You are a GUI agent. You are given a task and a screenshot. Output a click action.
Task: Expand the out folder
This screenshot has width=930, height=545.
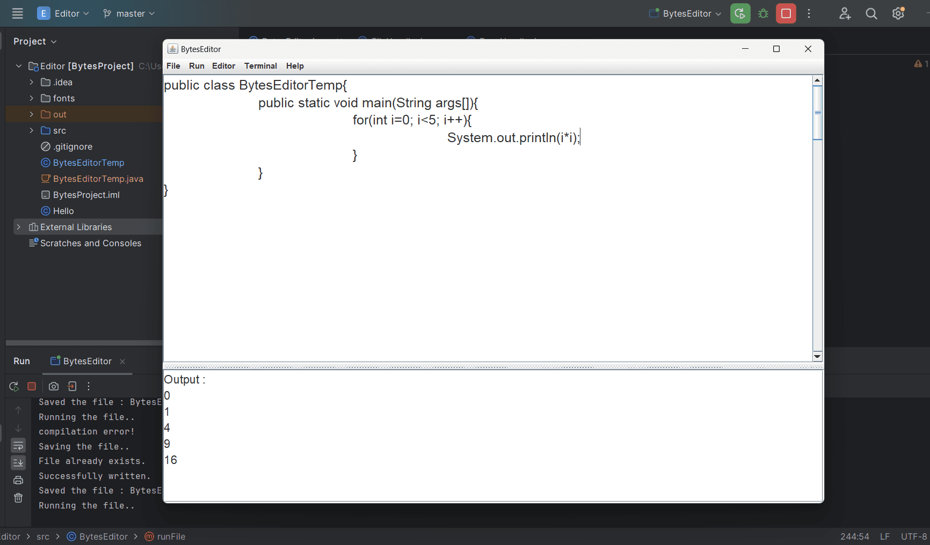(31, 114)
